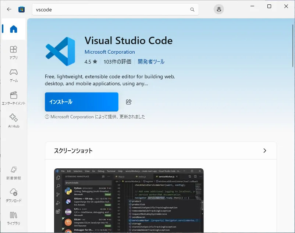Screen dimensions: 295x233
Task: Open the アプリ section in sidebar
Action: tap(14, 53)
